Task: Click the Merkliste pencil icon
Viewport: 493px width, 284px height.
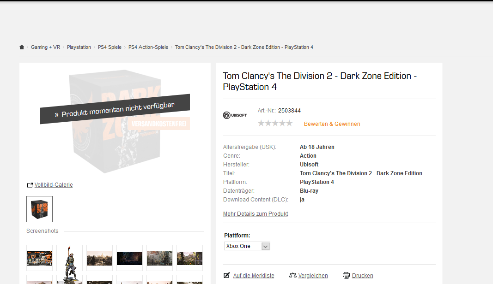Action: tap(226, 275)
